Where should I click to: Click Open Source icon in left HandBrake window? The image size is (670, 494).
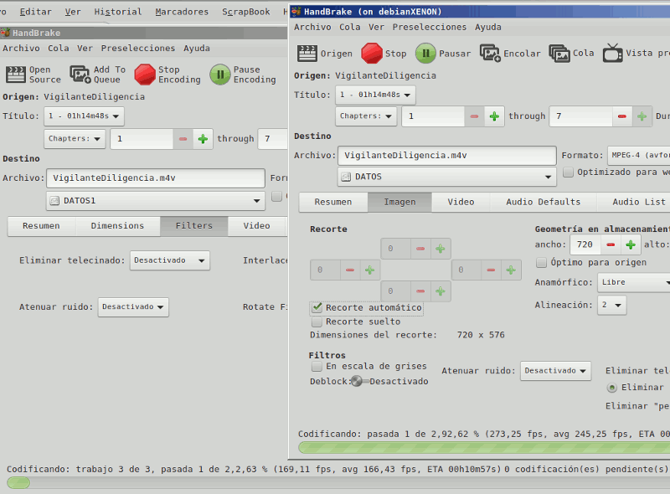click(16, 75)
